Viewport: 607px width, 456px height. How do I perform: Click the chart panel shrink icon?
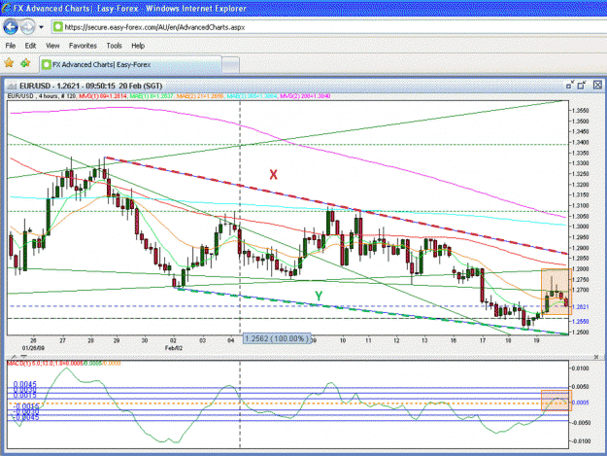(570, 85)
